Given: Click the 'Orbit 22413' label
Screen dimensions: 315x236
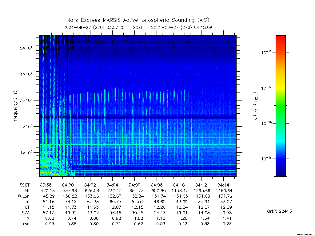Looking at the screenshot, I should pos(279,211).
